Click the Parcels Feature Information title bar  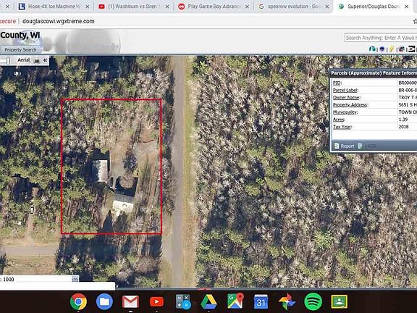click(374, 73)
